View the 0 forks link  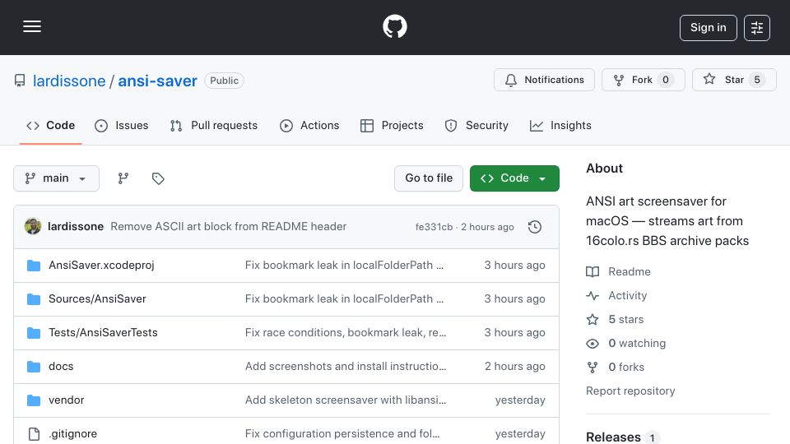coord(616,367)
